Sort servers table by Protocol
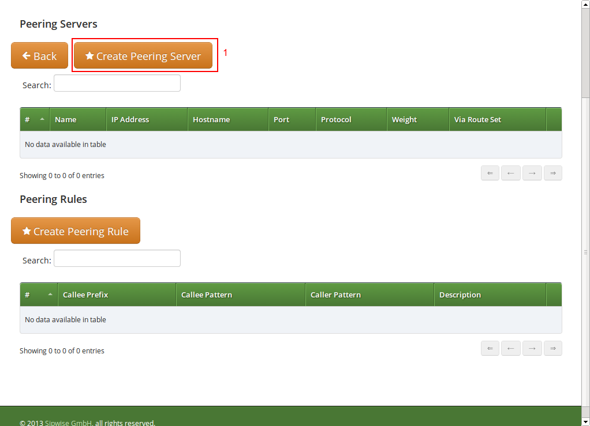The height and width of the screenshot is (426, 590). [x=351, y=119]
